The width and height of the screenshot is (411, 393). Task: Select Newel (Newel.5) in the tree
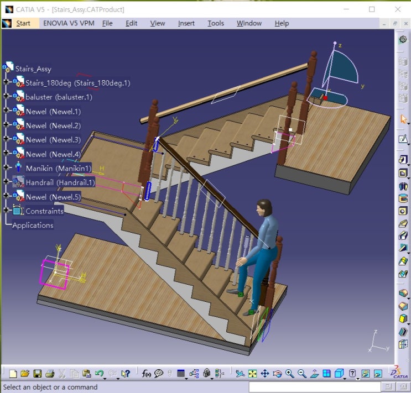point(53,197)
